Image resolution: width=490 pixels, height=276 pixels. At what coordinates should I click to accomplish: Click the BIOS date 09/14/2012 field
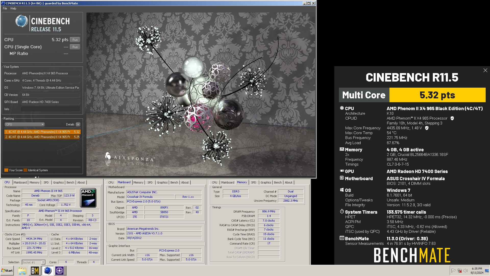tap(164, 238)
